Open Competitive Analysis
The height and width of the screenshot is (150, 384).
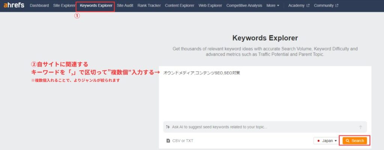(x=244, y=5)
